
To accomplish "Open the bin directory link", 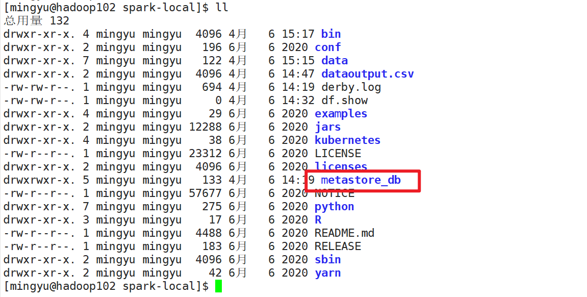I will [330, 34].
